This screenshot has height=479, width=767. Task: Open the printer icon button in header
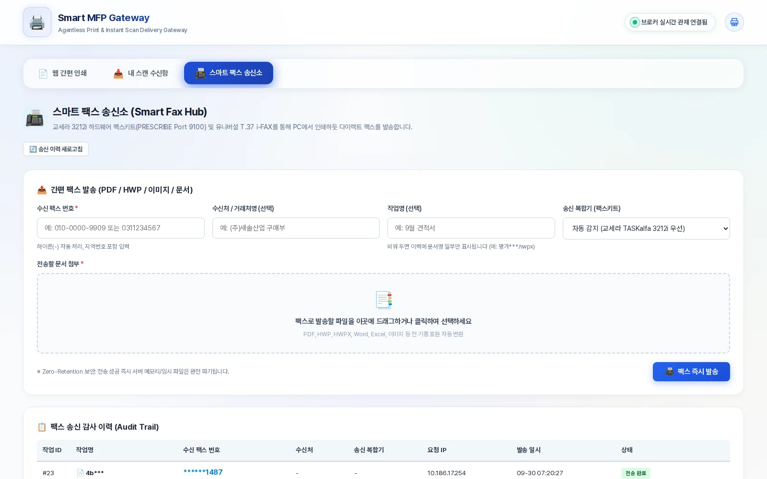click(734, 22)
